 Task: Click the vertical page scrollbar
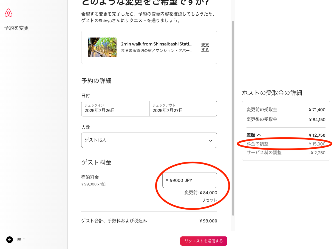tap(233, 118)
